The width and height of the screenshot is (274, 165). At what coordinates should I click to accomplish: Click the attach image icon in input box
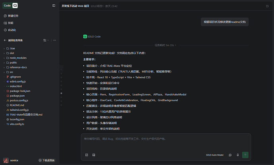[94, 155]
